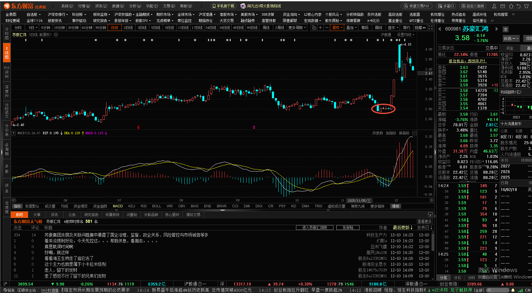Select the MACD indicator
Screen dimensions: 532x293
[x=118, y=206]
